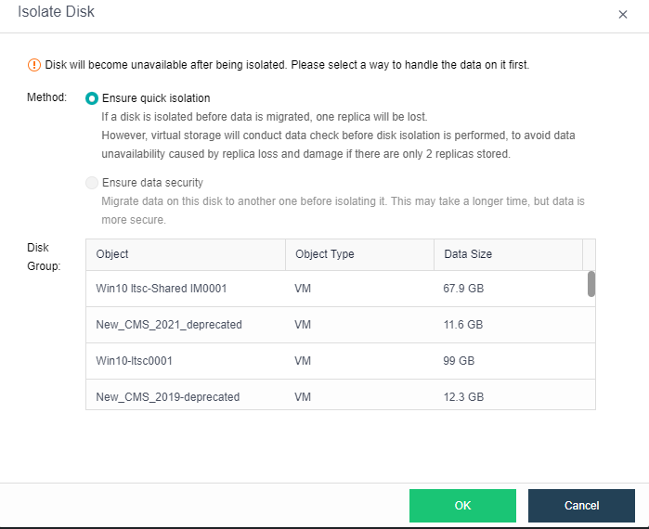Click the disk group table scrollbar thumb

pos(591,284)
